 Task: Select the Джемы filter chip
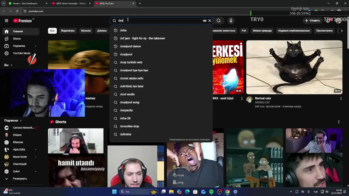click(x=102, y=31)
